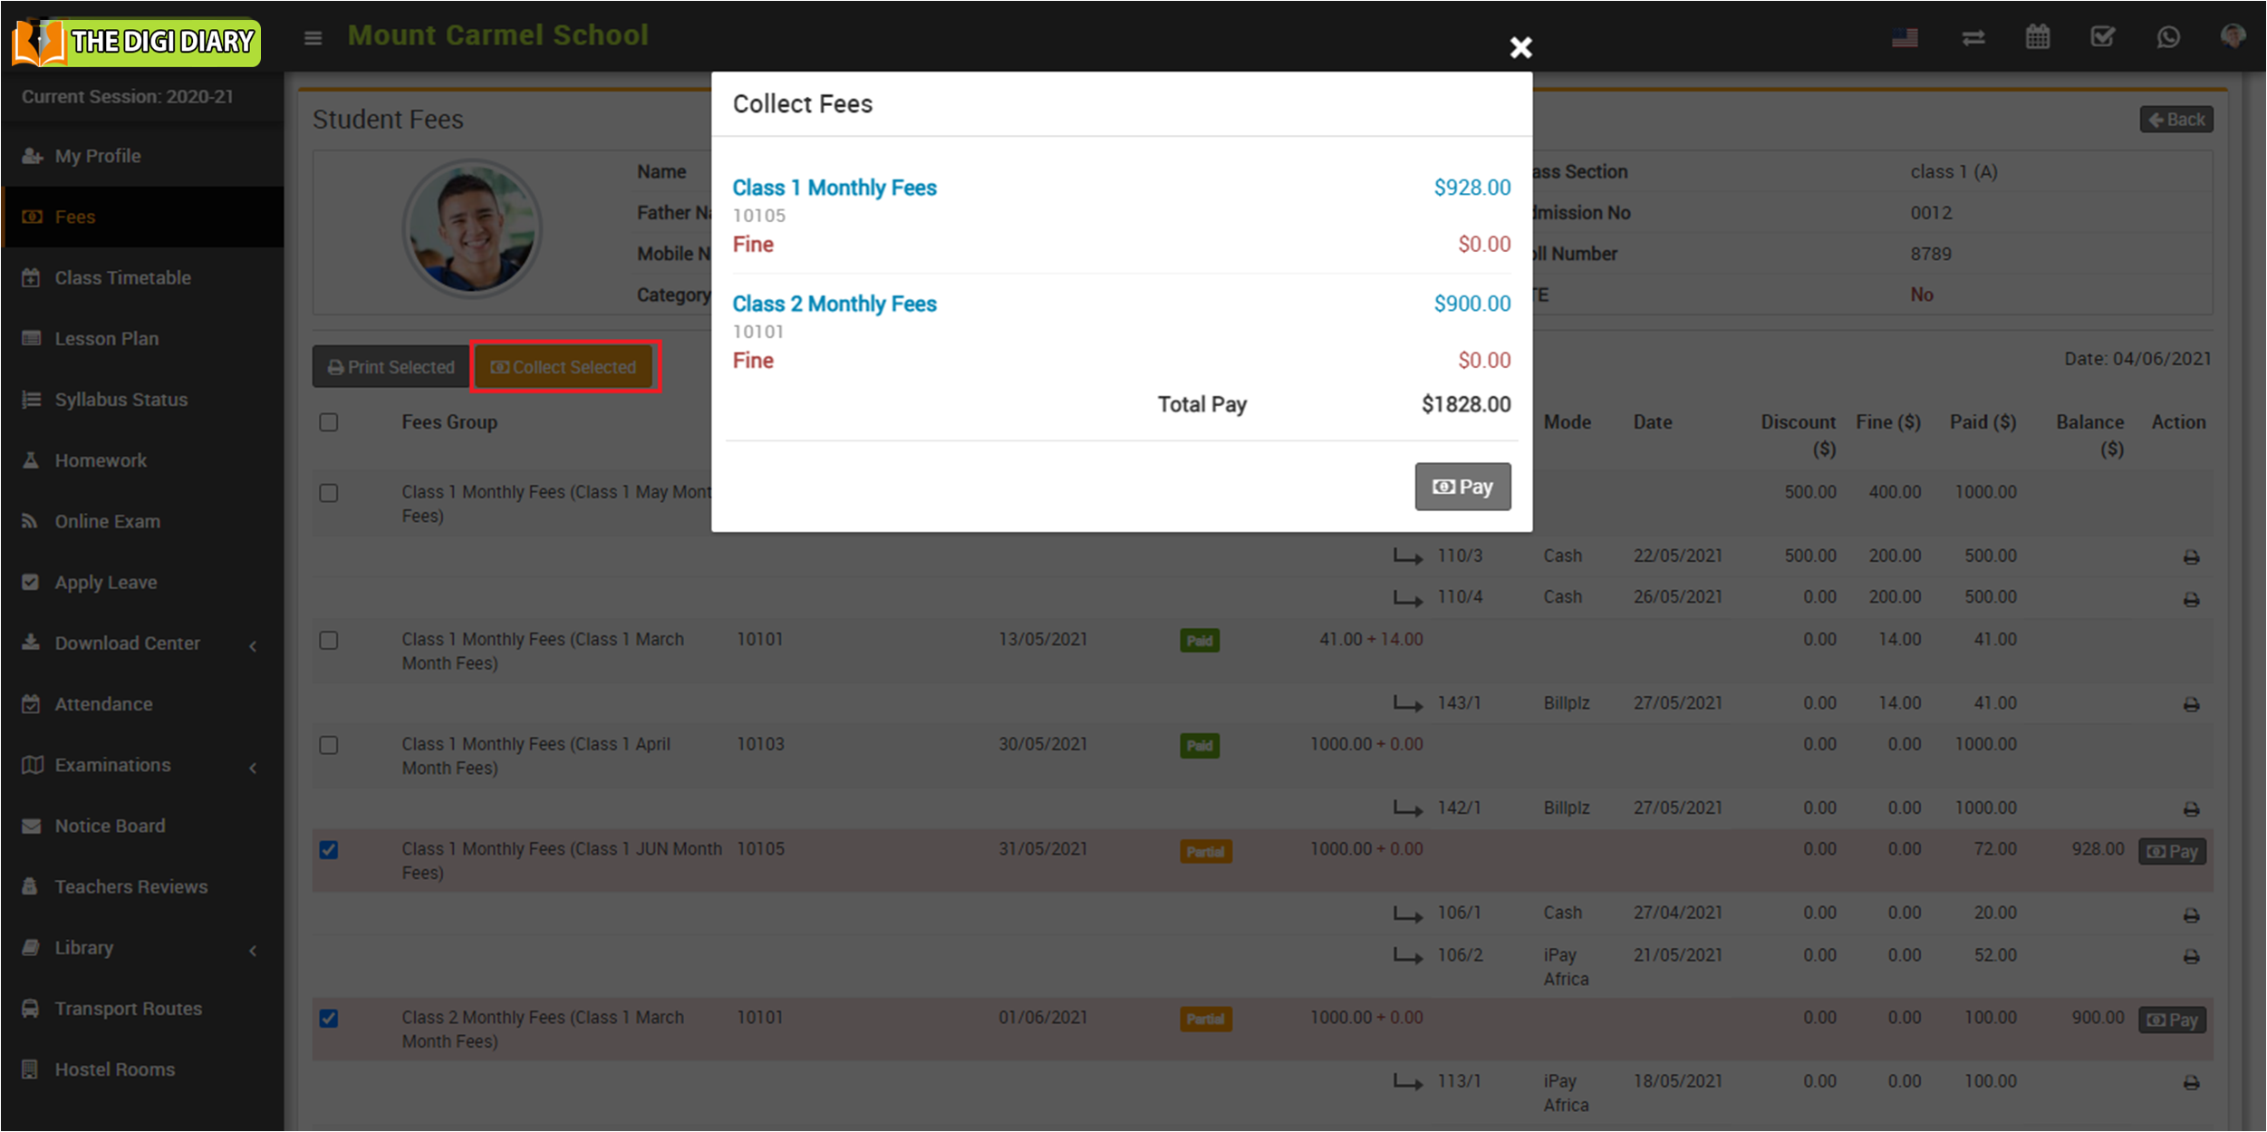Image resolution: width=2267 pixels, height=1132 pixels.
Task: Go to Homework in the sidebar
Action: coord(101,460)
